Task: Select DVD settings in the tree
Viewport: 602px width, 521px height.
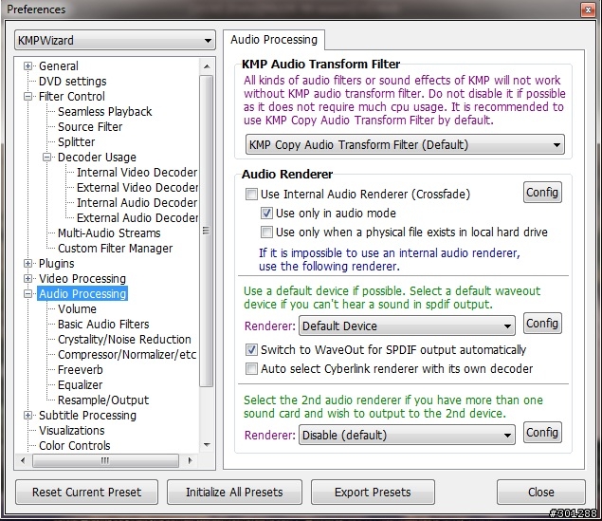Action: click(73, 82)
